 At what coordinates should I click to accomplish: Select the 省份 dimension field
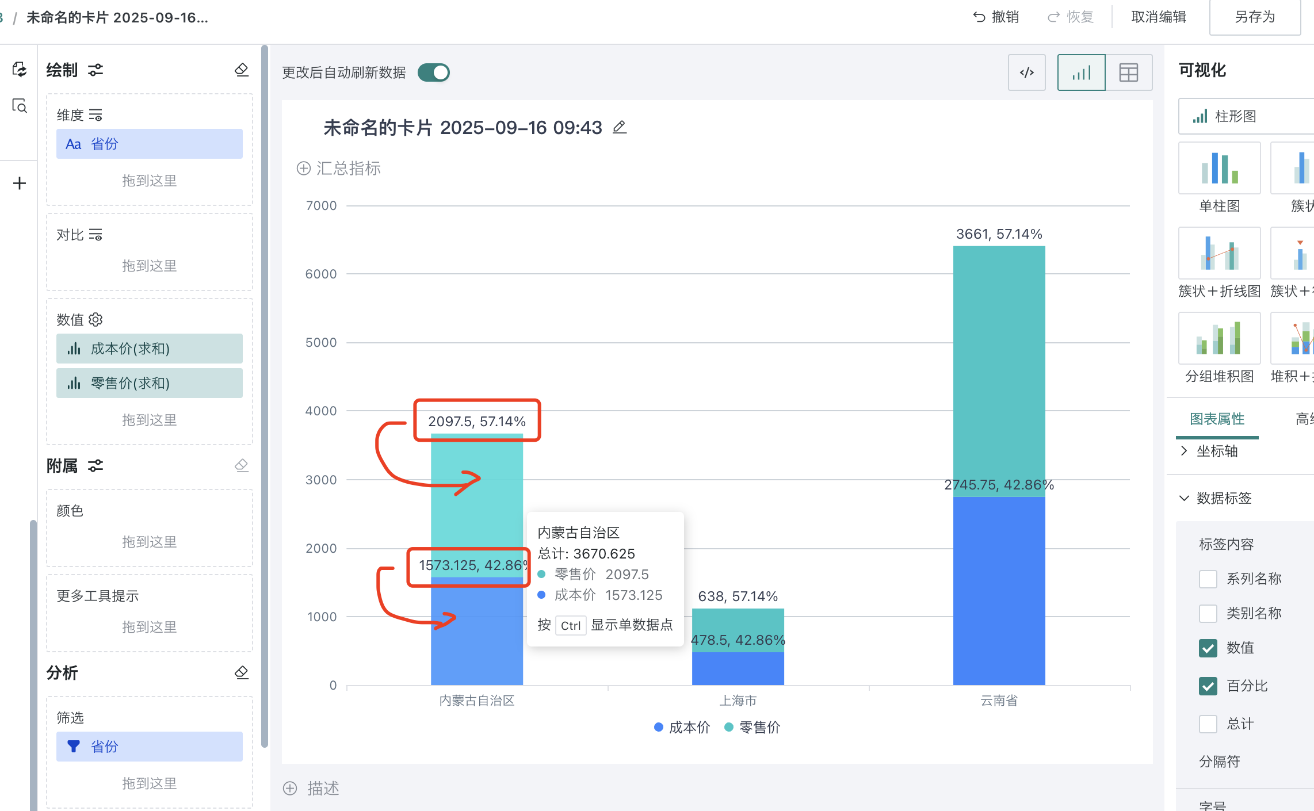pos(150,144)
